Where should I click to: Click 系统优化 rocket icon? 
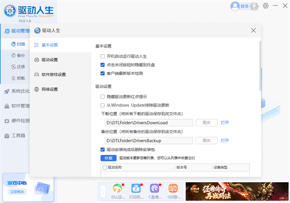tap(7, 91)
